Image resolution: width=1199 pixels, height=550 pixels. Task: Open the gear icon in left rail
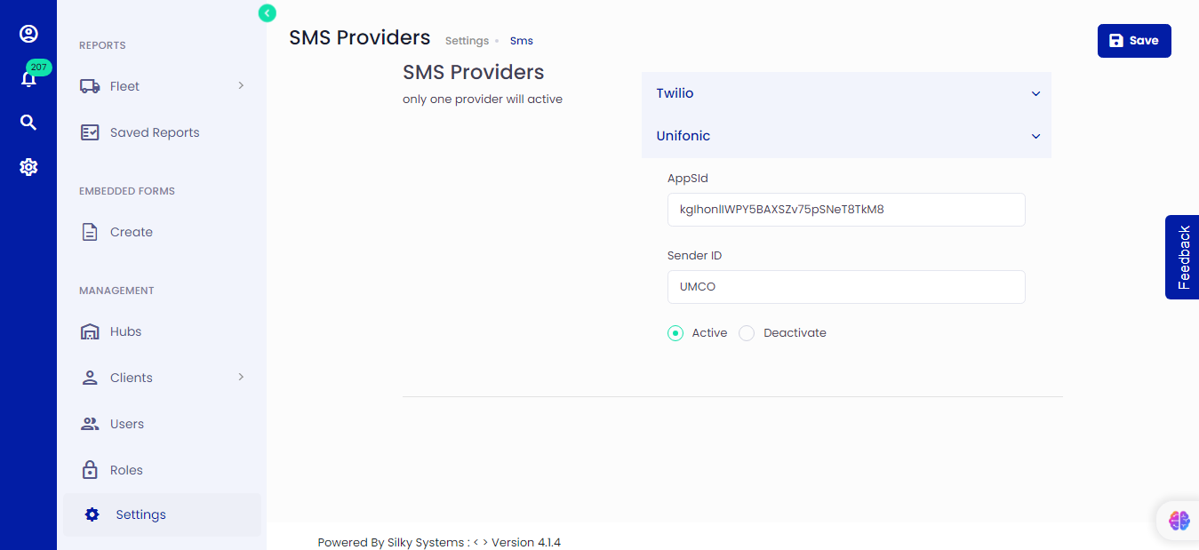(x=28, y=167)
